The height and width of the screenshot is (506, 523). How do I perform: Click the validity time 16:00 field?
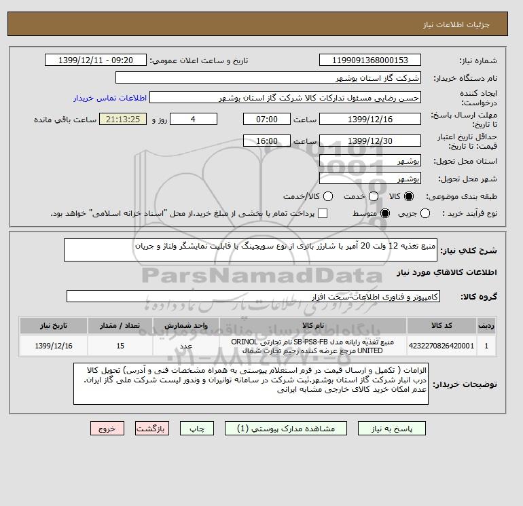(x=267, y=141)
